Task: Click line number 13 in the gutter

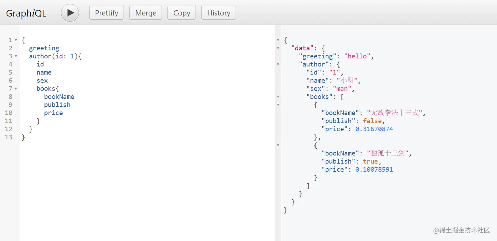Action: coord(9,137)
